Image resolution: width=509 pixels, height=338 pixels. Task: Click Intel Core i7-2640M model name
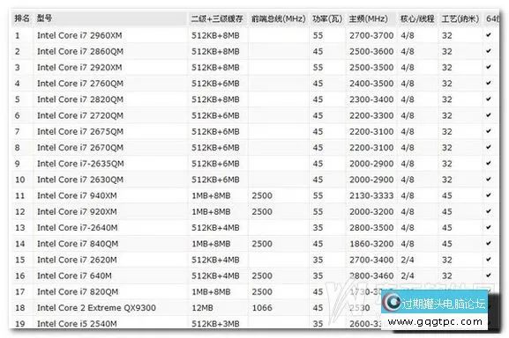point(78,228)
